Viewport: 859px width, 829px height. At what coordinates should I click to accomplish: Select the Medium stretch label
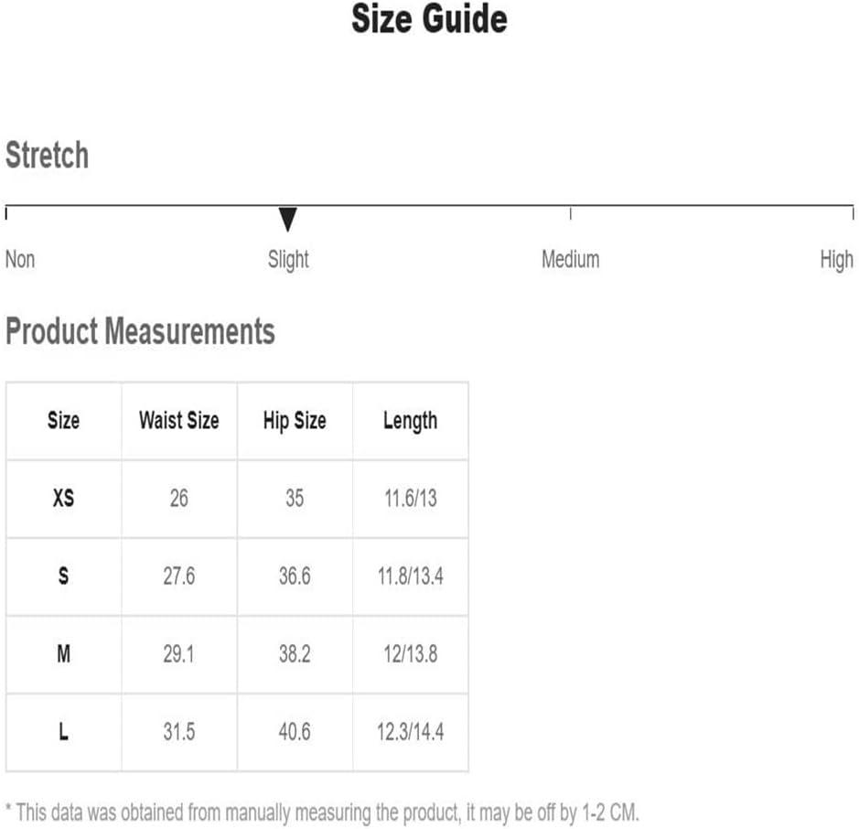[x=570, y=259]
